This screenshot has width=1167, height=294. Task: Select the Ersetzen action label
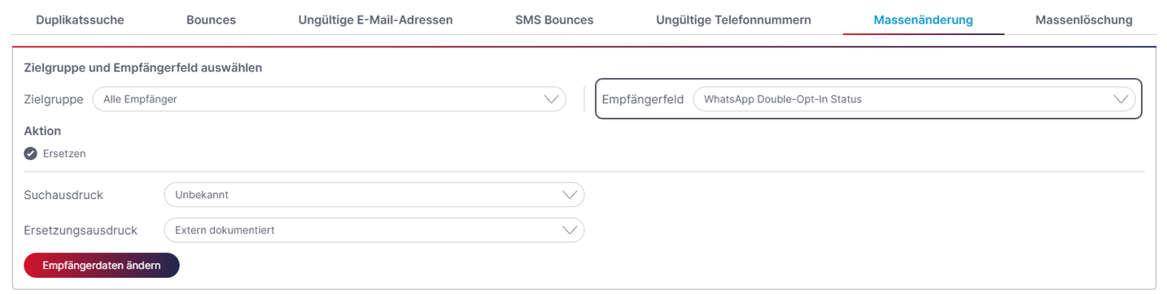(x=64, y=153)
